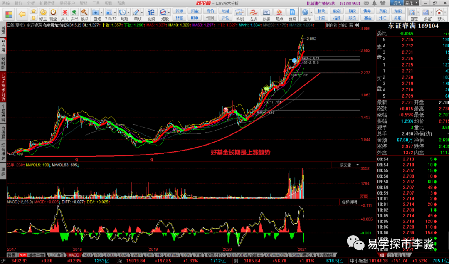This screenshot has width=449, height=264.
Task: Click the blue circle marker on chart
Action: point(294,60)
